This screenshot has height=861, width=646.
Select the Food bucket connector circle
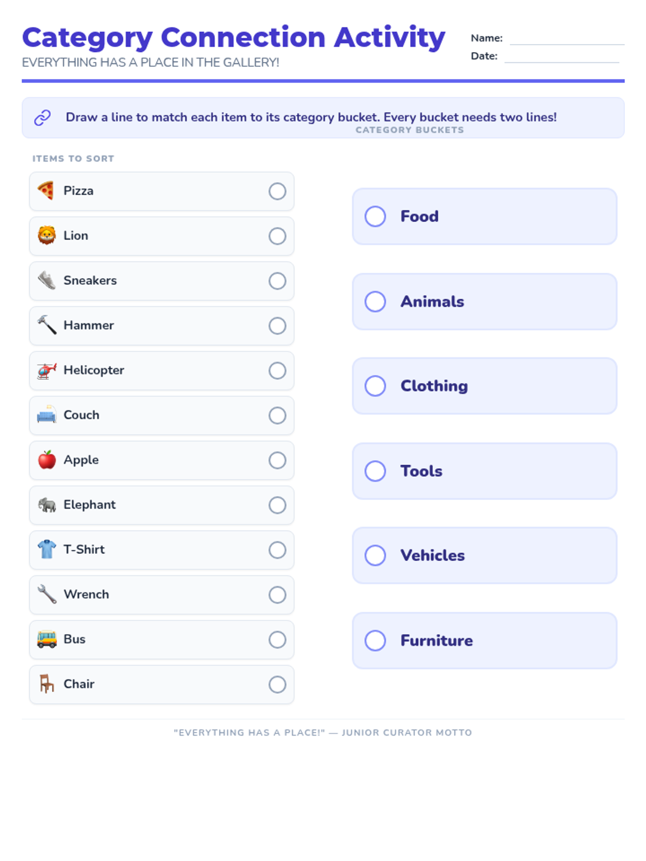coord(375,216)
